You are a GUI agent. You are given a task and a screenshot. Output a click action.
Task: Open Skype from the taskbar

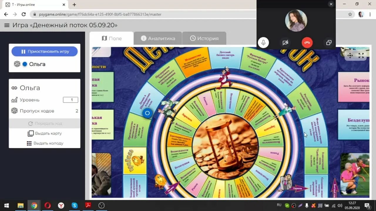coord(75,205)
